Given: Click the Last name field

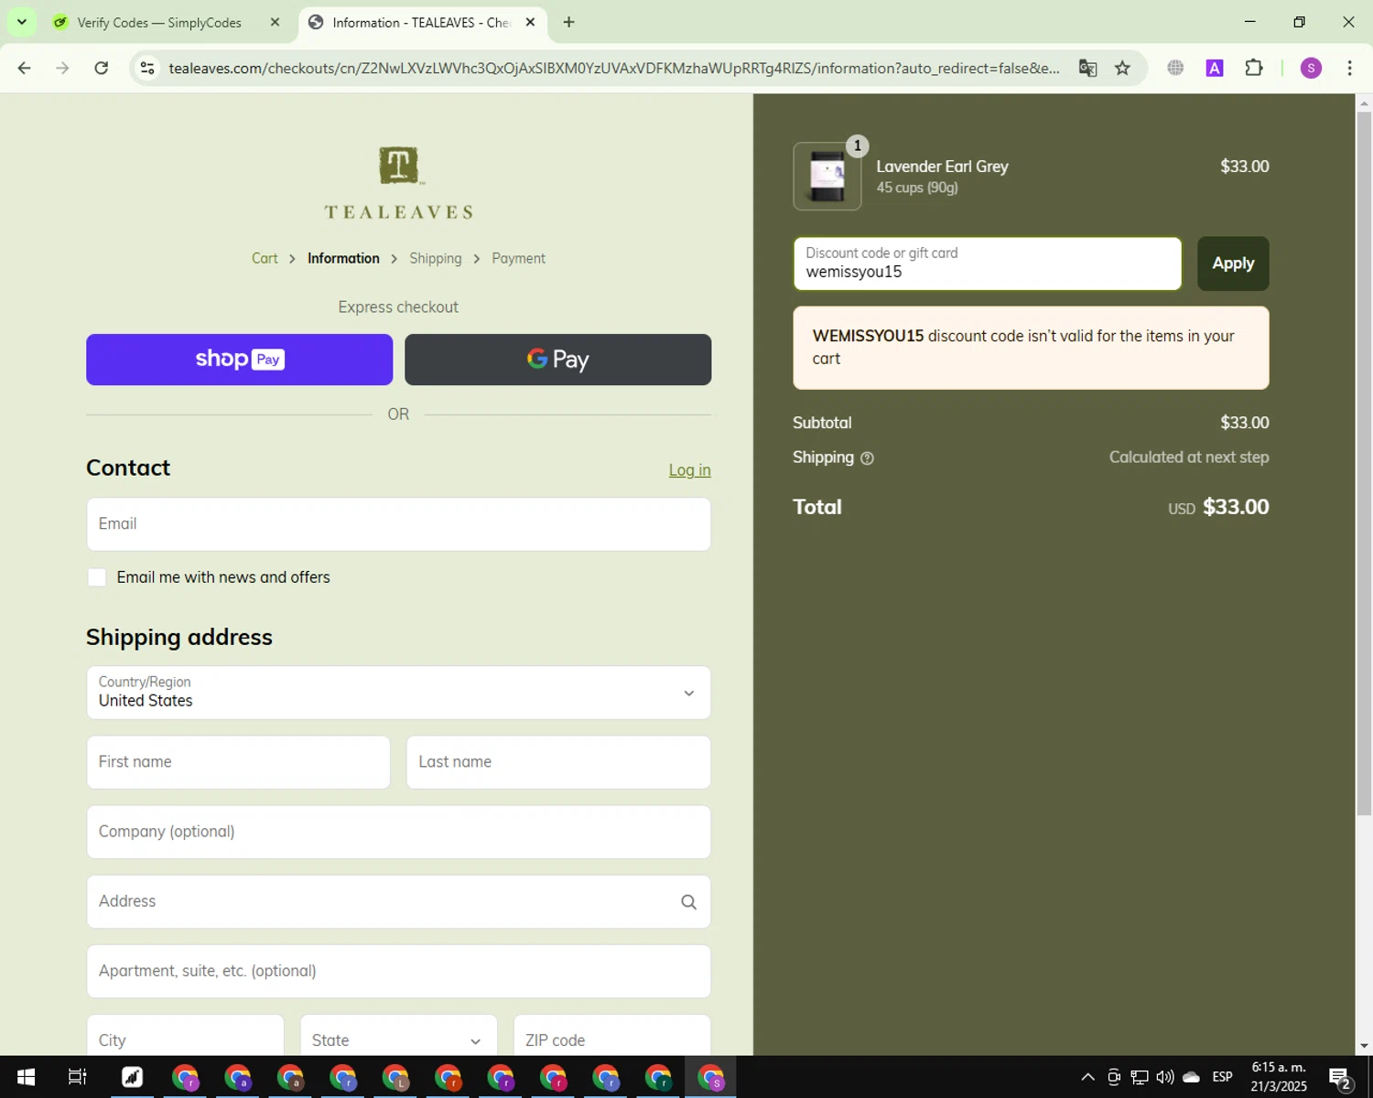Looking at the screenshot, I should pyautogui.click(x=558, y=762).
